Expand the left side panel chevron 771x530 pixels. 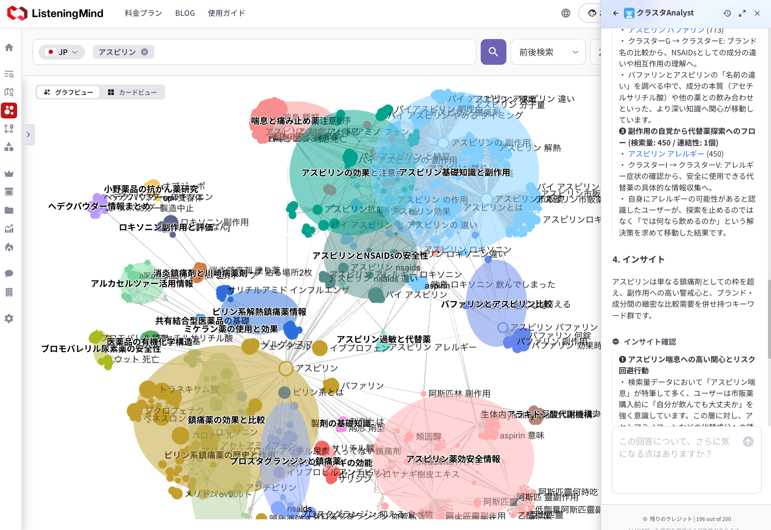pos(28,135)
